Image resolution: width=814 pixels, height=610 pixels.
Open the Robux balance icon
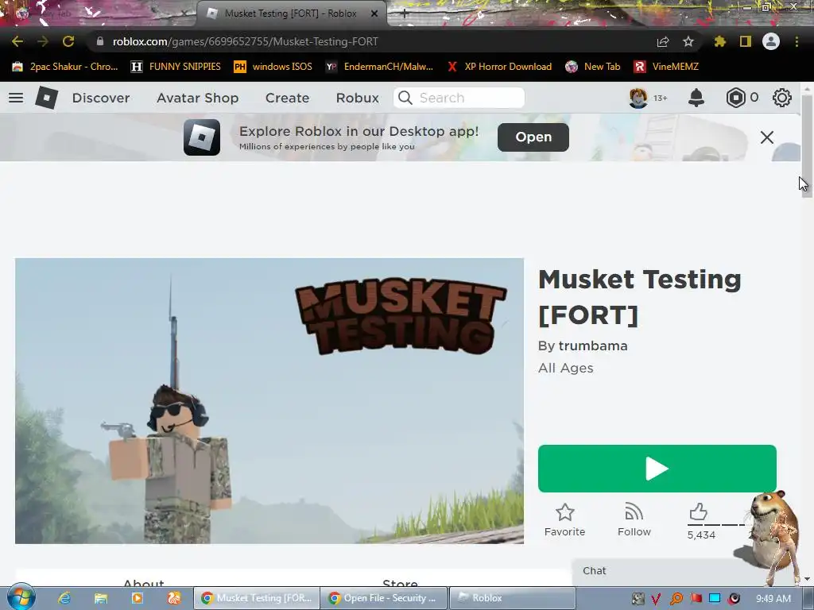pyautogui.click(x=735, y=98)
